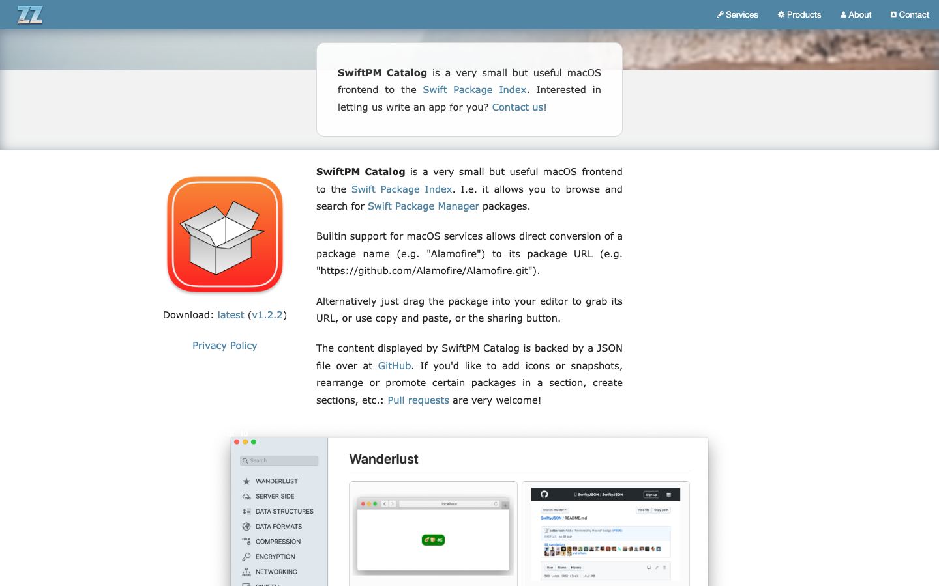
Task: Select the Wanderlust star icon in the sidebar
Action: [246, 481]
